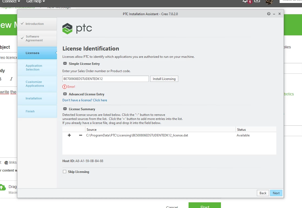Click the minus icon to remove license source
This screenshot has width=302, height=208.
coord(80,135)
